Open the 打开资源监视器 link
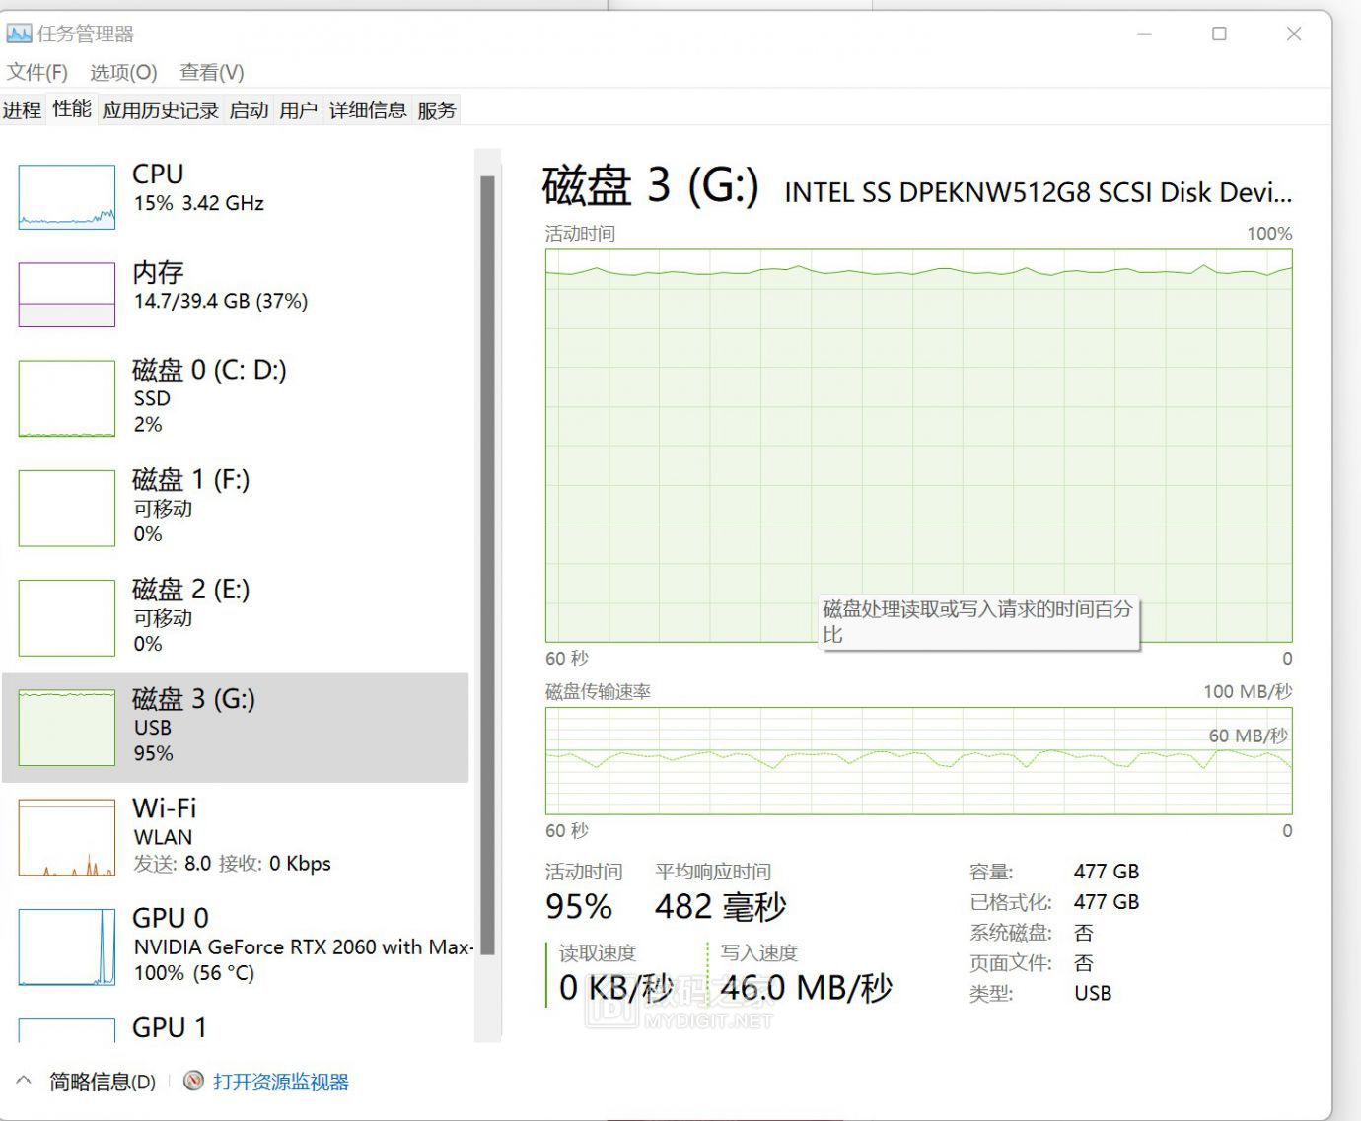This screenshot has height=1121, width=1361. [x=281, y=1082]
